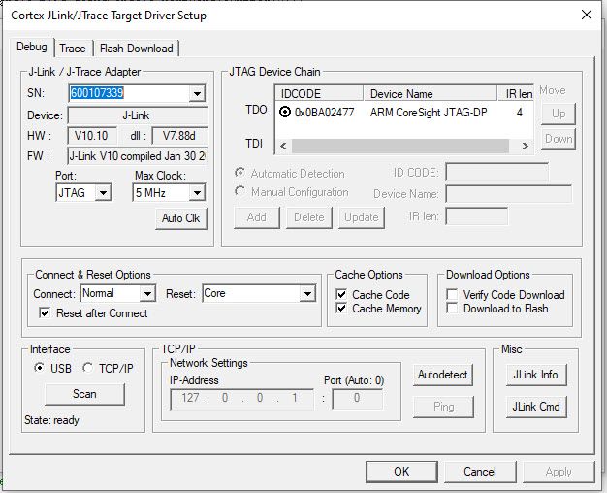Click the State: ready status text

tap(51, 420)
